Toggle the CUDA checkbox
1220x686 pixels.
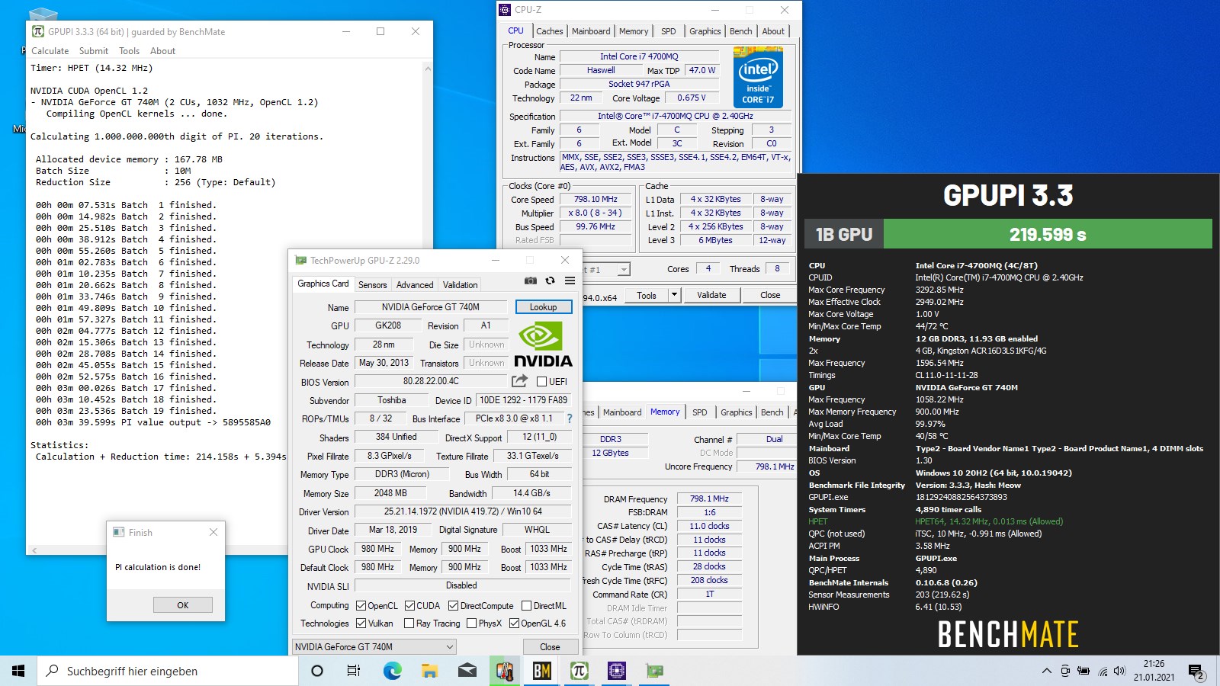coord(410,605)
